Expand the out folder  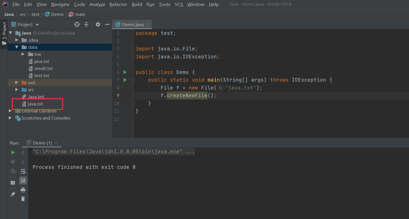click(17, 82)
